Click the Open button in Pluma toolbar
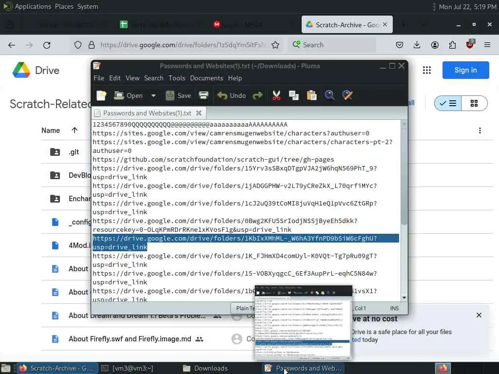The height and width of the screenshot is (374, 499). click(128, 95)
